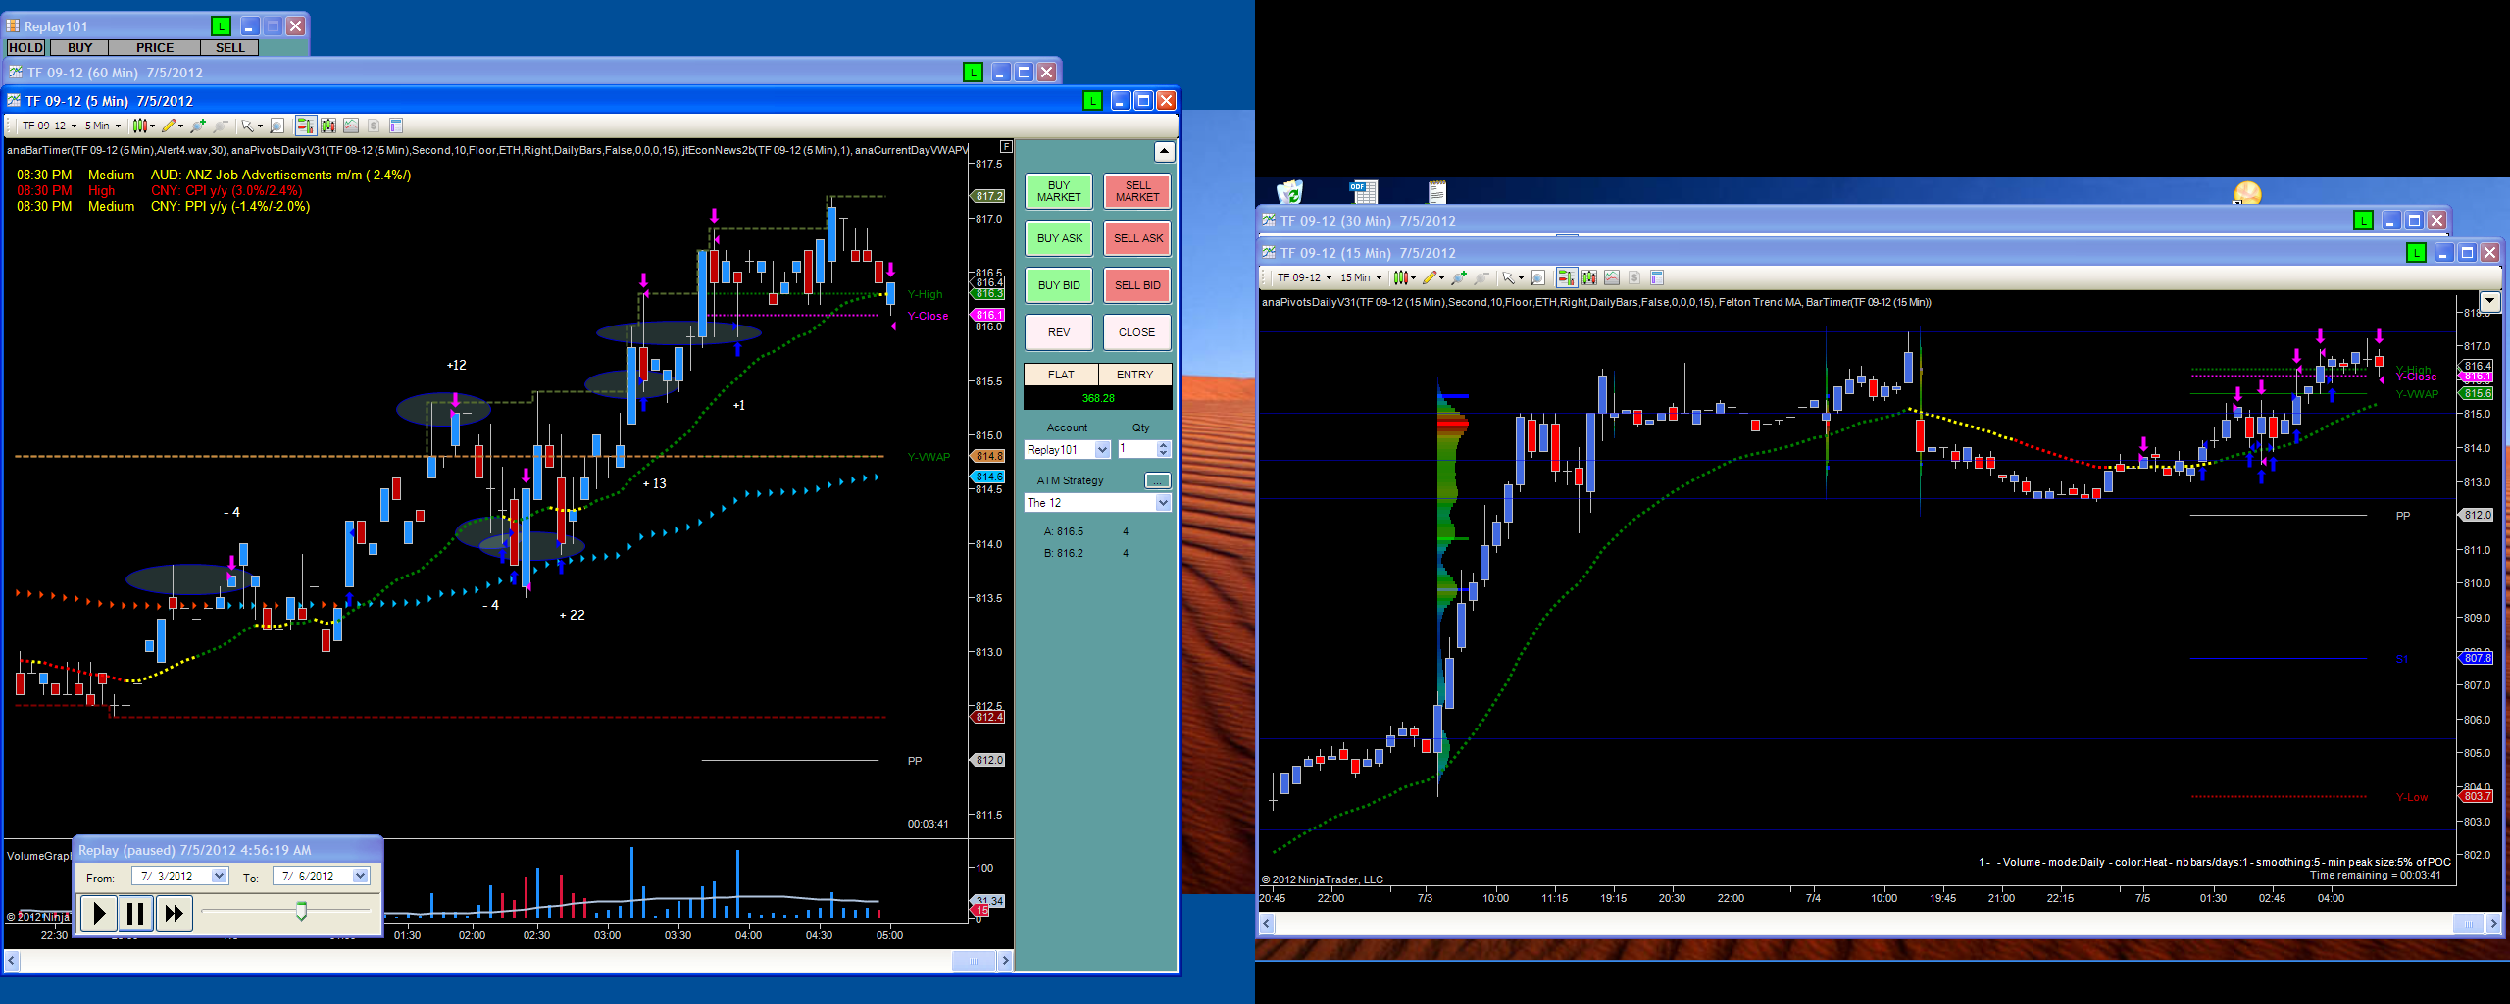Click green L link button on 30 Min window
This screenshot has height=1004, width=2510.
click(x=2363, y=221)
